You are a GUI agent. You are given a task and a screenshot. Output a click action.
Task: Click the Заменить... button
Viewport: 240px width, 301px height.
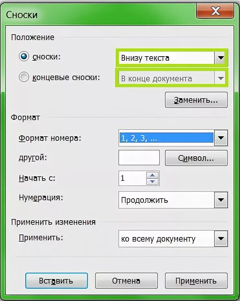tap(196, 100)
